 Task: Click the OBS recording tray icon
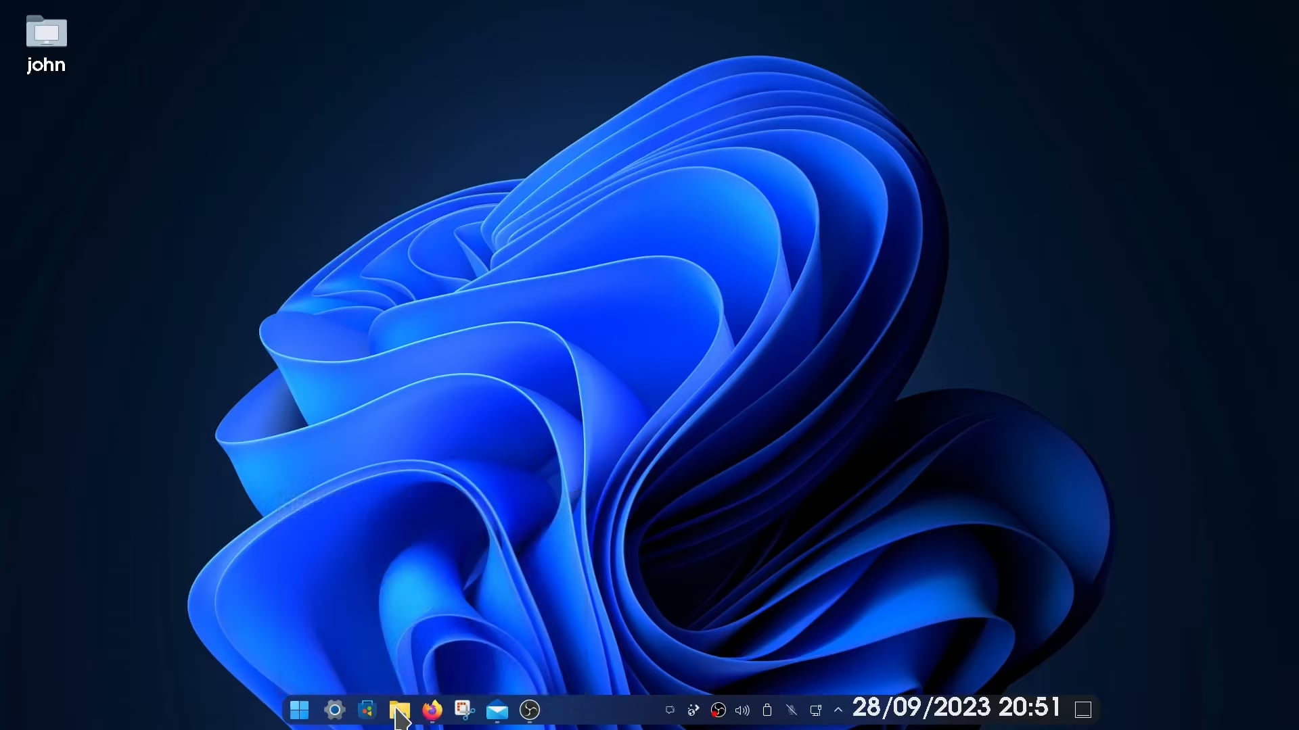(x=718, y=710)
